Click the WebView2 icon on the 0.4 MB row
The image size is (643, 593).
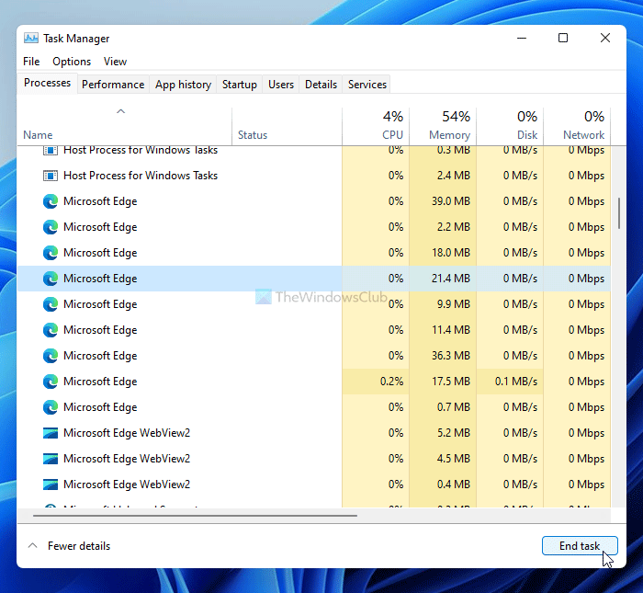click(51, 485)
